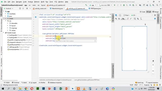Open Chrome from the taskbar
Viewport: 162px width, 91px height.
[26, 89]
